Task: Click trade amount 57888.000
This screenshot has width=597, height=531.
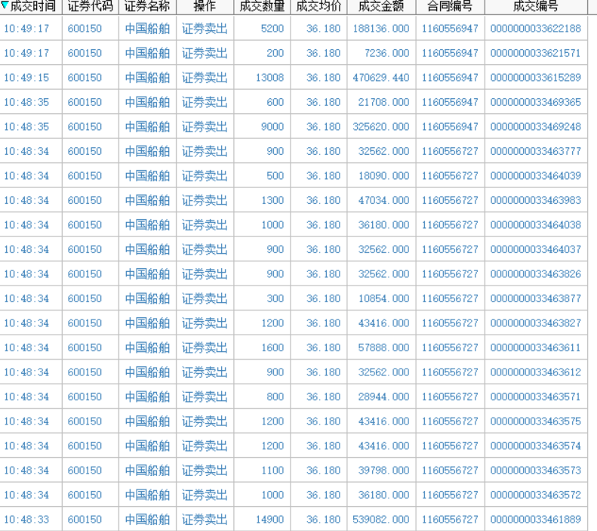Action: [x=383, y=347]
